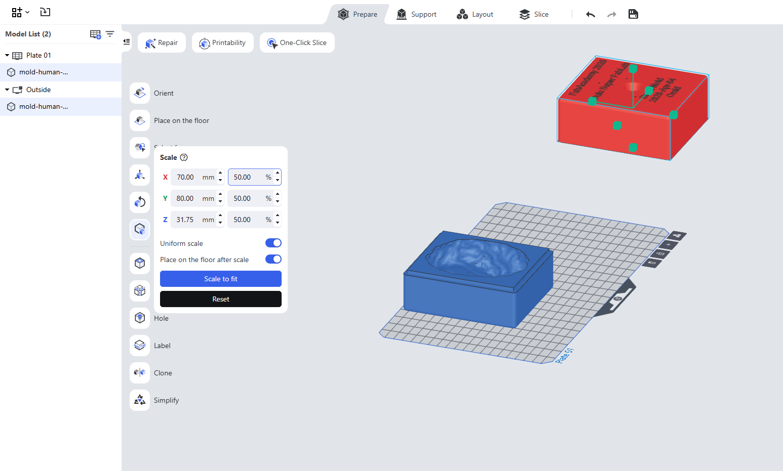
Task: Click the Reset button
Action: click(221, 299)
